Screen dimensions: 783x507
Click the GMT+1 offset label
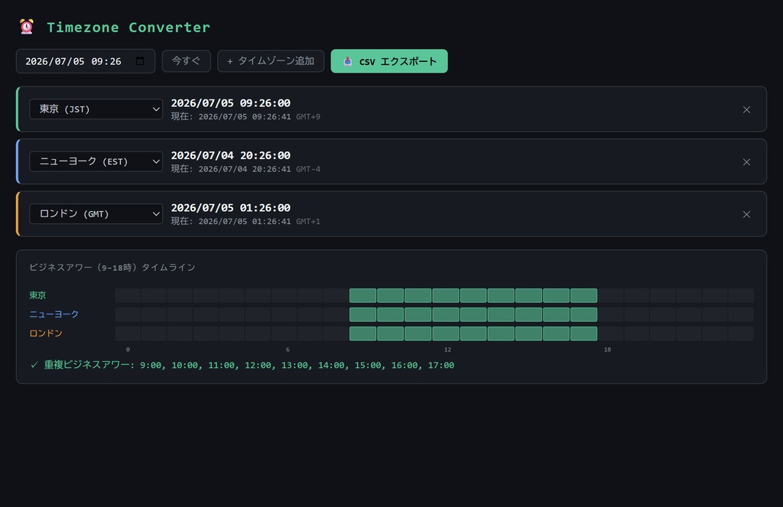pyautogui.click(x=308, y=221)
